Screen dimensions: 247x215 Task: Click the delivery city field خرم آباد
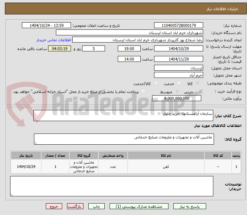[179, 75]
